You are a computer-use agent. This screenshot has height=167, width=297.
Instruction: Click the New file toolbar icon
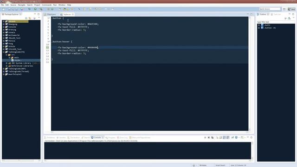point(3,9)
